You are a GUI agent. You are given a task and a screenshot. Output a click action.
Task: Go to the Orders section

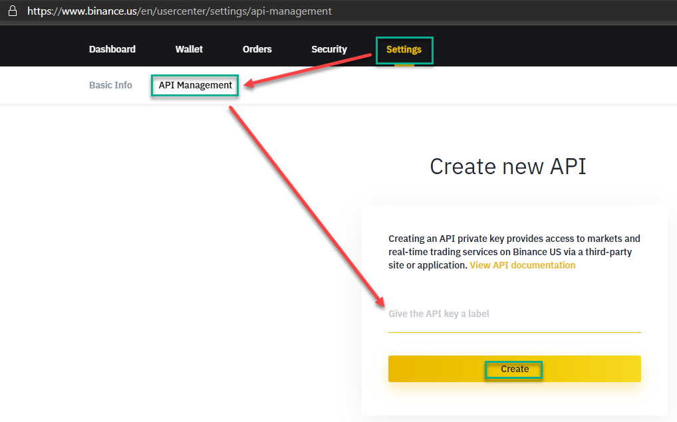coord(257,49)
